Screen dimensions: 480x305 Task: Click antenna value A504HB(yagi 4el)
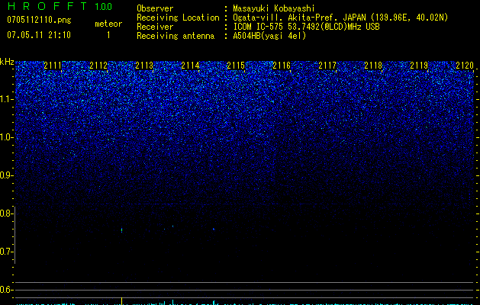coord(269,36)
